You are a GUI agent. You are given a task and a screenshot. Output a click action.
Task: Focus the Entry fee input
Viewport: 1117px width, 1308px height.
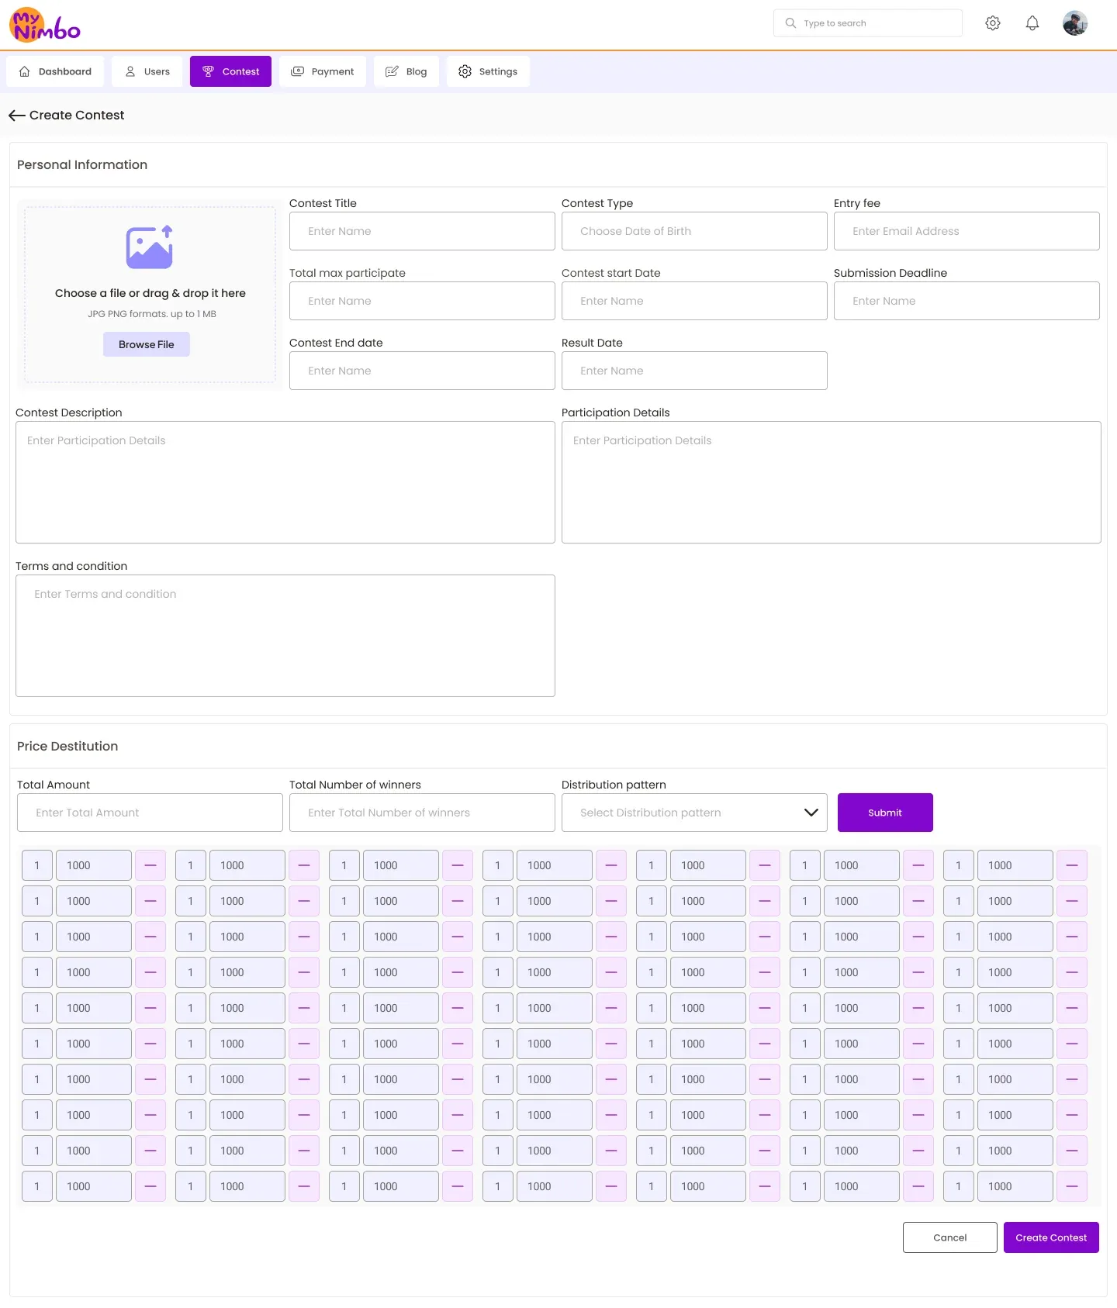(967, 231)
